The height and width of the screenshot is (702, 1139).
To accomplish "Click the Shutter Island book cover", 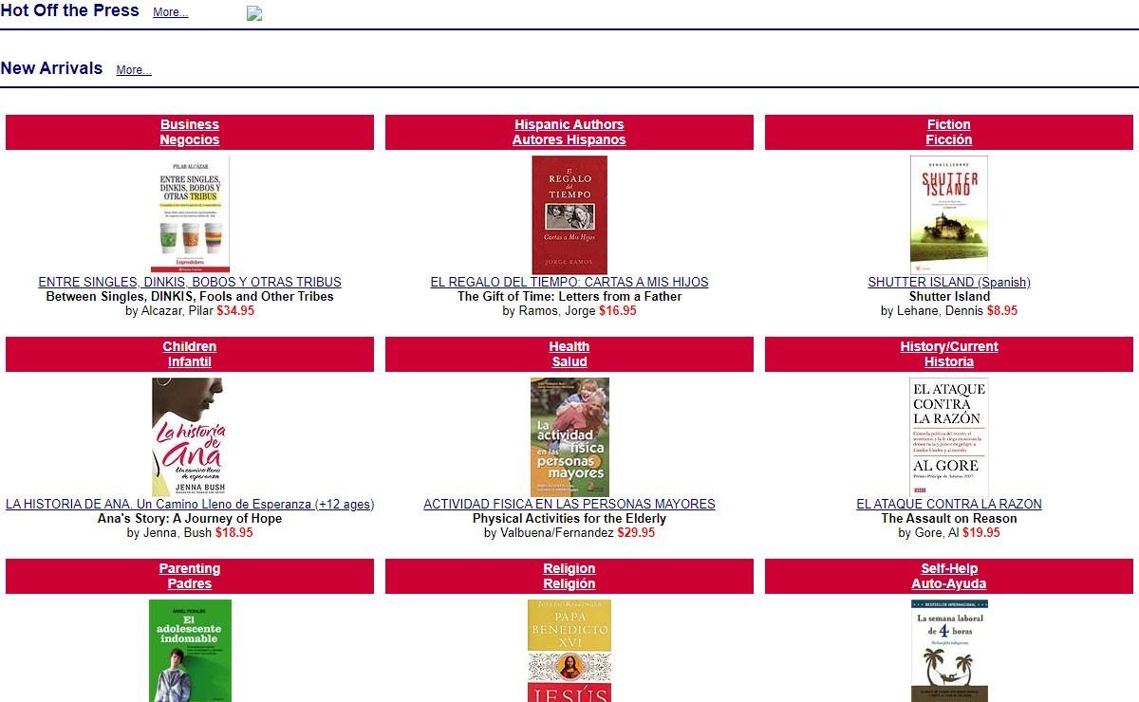I will [x=948, y=214].
